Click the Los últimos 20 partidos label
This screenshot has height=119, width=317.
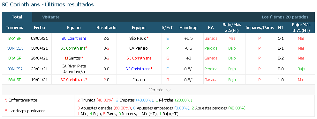285,17
